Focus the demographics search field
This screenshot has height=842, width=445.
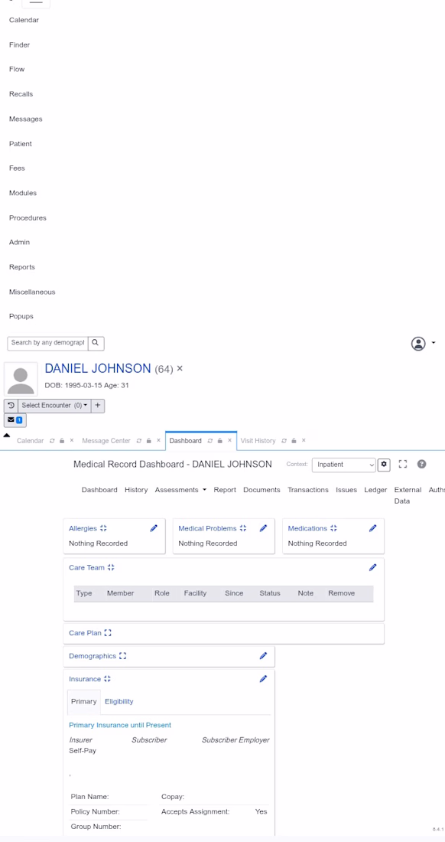pos(47,343)
